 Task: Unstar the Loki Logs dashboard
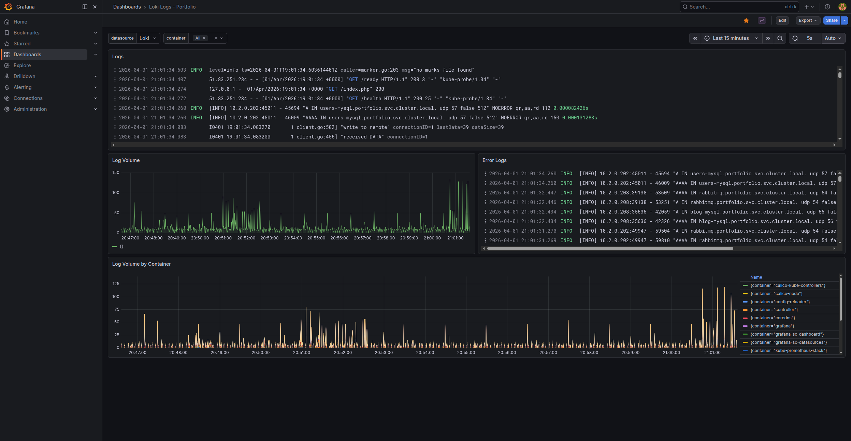747,20
